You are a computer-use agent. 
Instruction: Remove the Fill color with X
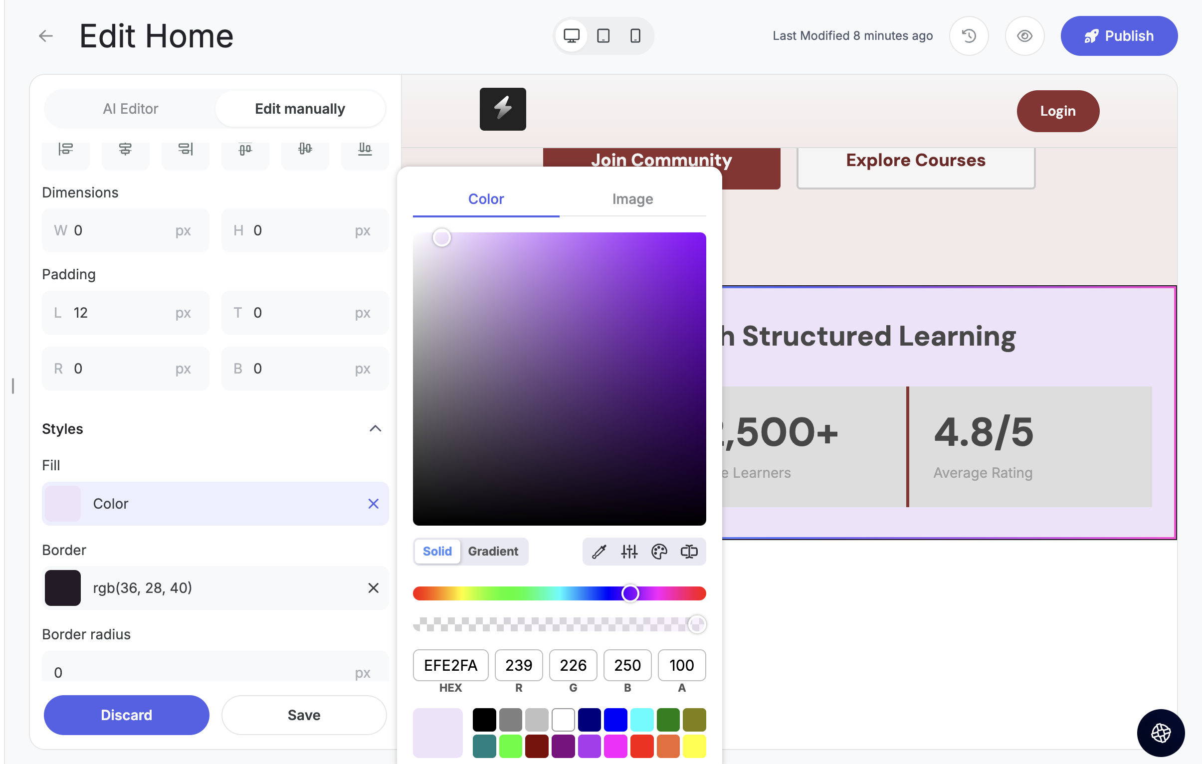click(x=373, y=504)
